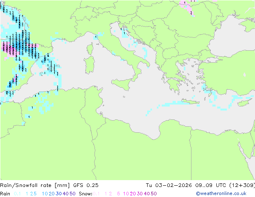
Task: Pick the Rain legend 30 color value
Action: click(x=59, y=194)
